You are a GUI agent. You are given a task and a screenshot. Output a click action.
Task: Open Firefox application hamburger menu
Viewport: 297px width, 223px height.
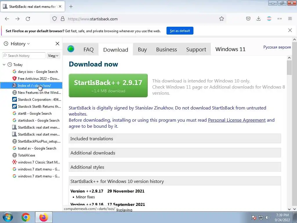click(290, 19)
